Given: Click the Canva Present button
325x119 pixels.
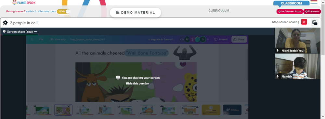Looking at the screenshot, I should point(221,39).
